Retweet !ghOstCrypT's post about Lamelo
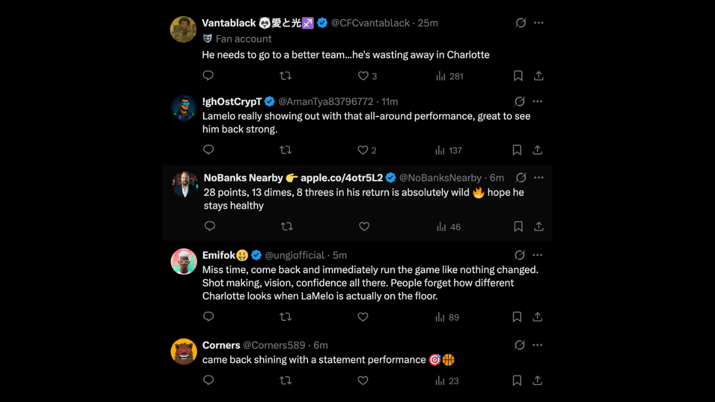 [285, 150]
